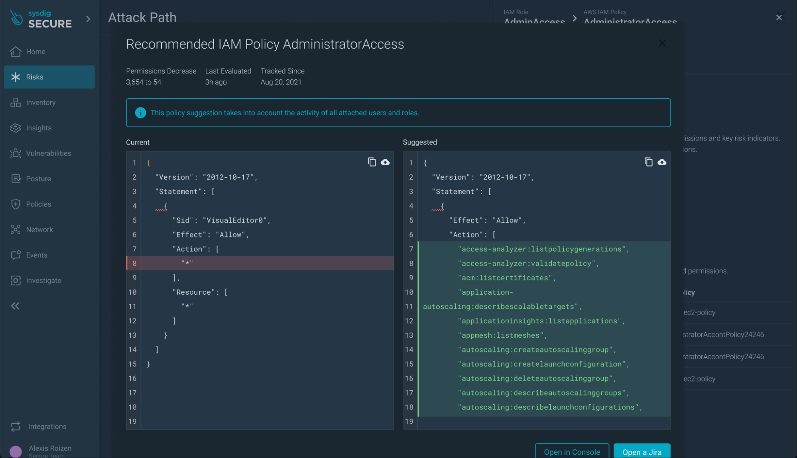Click "Sid": "VisualEditor0" line in Current
Image resolution: width=797 pixels, height=458 pixels.
(x=222, y=220)
